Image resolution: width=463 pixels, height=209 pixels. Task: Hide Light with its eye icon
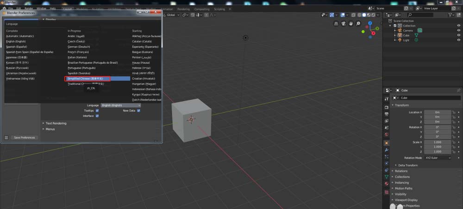pos(459,40)
